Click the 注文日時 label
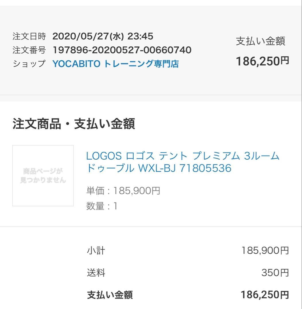Screen dimensions: 302x309 [x=29, y=36]
